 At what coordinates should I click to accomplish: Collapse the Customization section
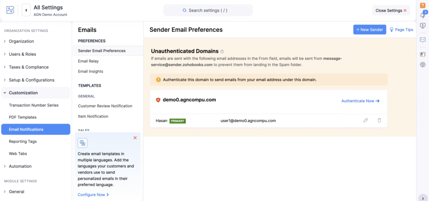coord(36,93)
